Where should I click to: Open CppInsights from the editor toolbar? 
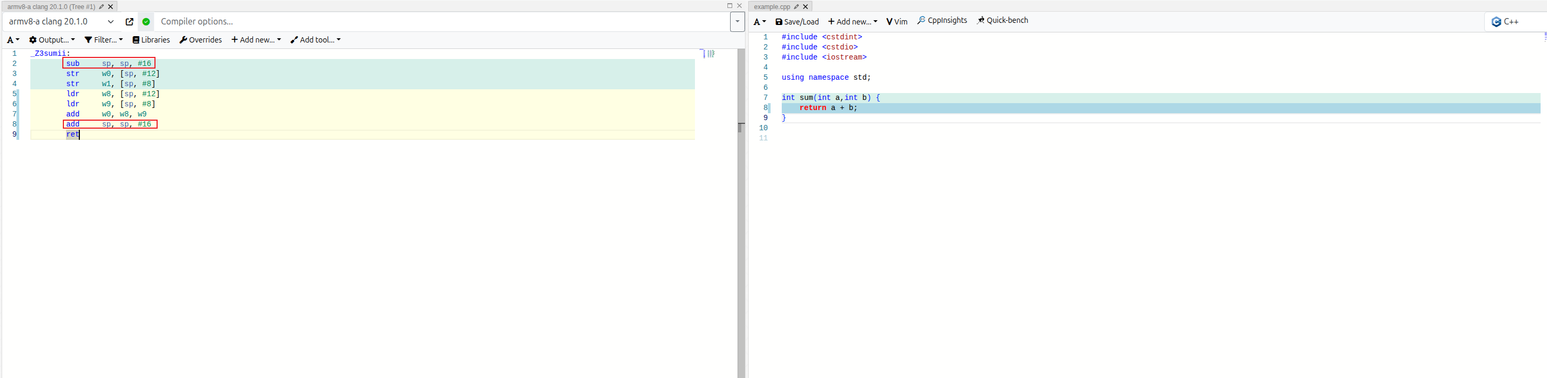click(942, 20)
